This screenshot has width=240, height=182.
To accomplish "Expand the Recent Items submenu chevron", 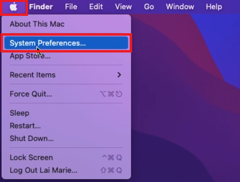I will click(119, 75).
